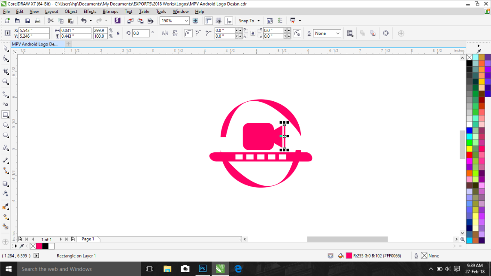Select the Ellipse tool

tap(5, 125)
